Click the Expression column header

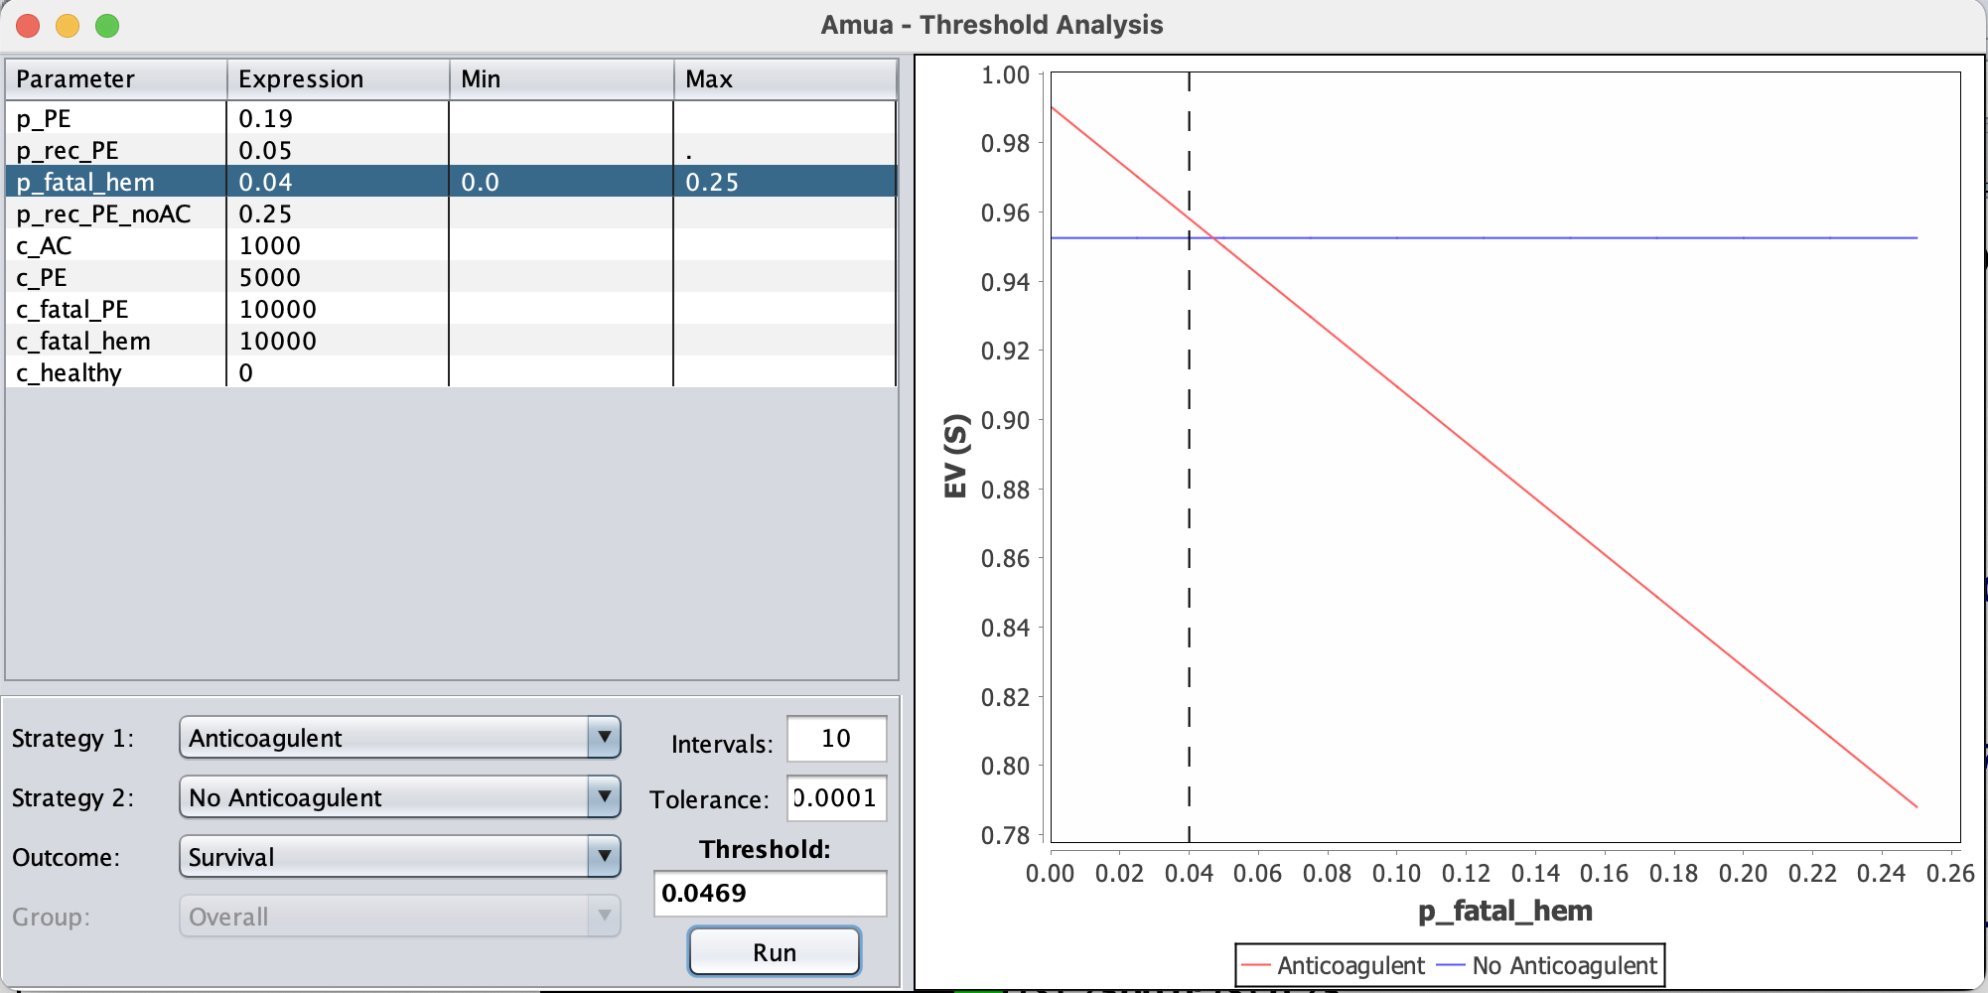tap(338, 79)
